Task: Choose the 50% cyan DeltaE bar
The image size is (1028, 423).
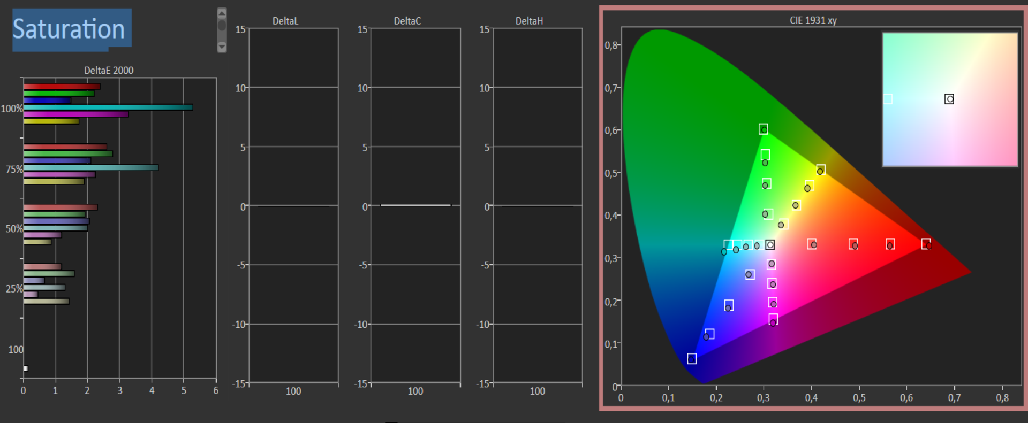Action: (56, 228)
